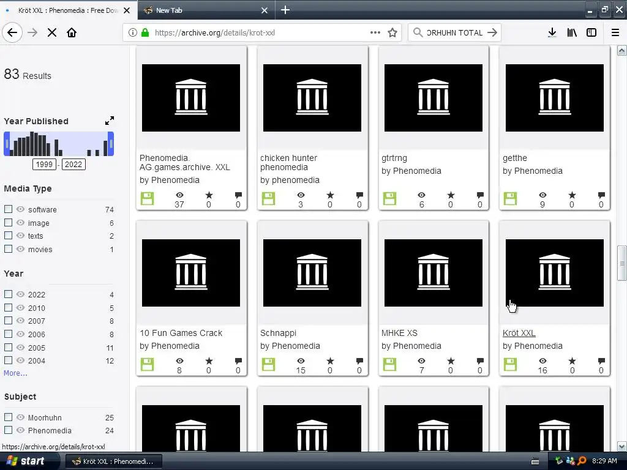Show site information for archive.org

click(132, 33)
